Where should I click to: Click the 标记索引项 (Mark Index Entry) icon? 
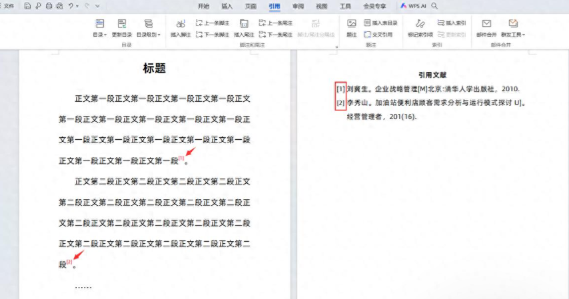(420, 24)
